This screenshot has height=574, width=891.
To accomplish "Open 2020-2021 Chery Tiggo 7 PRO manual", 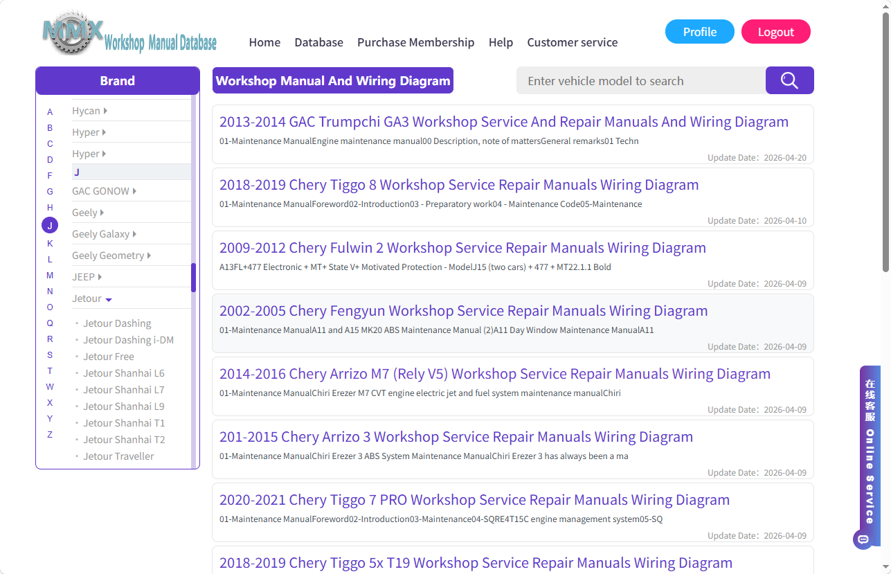I will (x=474, y=500).
